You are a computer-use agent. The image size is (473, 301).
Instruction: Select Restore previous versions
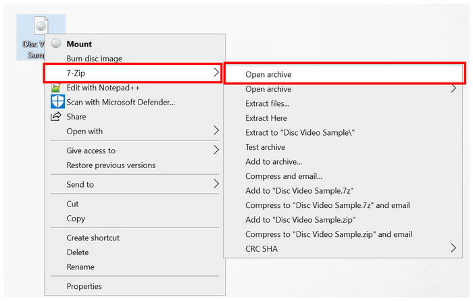pyautogui.click(x=111, y=165)
